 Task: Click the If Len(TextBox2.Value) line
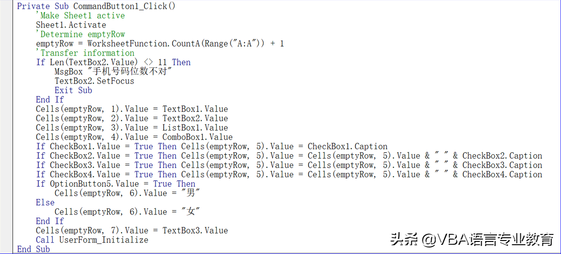113,62
